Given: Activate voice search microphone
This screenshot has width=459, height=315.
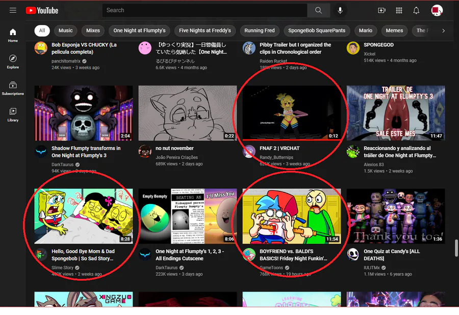Looking at the screenshot, I should [x=340, y=11].
